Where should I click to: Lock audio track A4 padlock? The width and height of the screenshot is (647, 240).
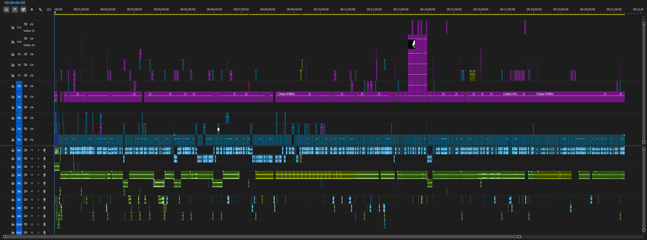[x=12, y=175]
